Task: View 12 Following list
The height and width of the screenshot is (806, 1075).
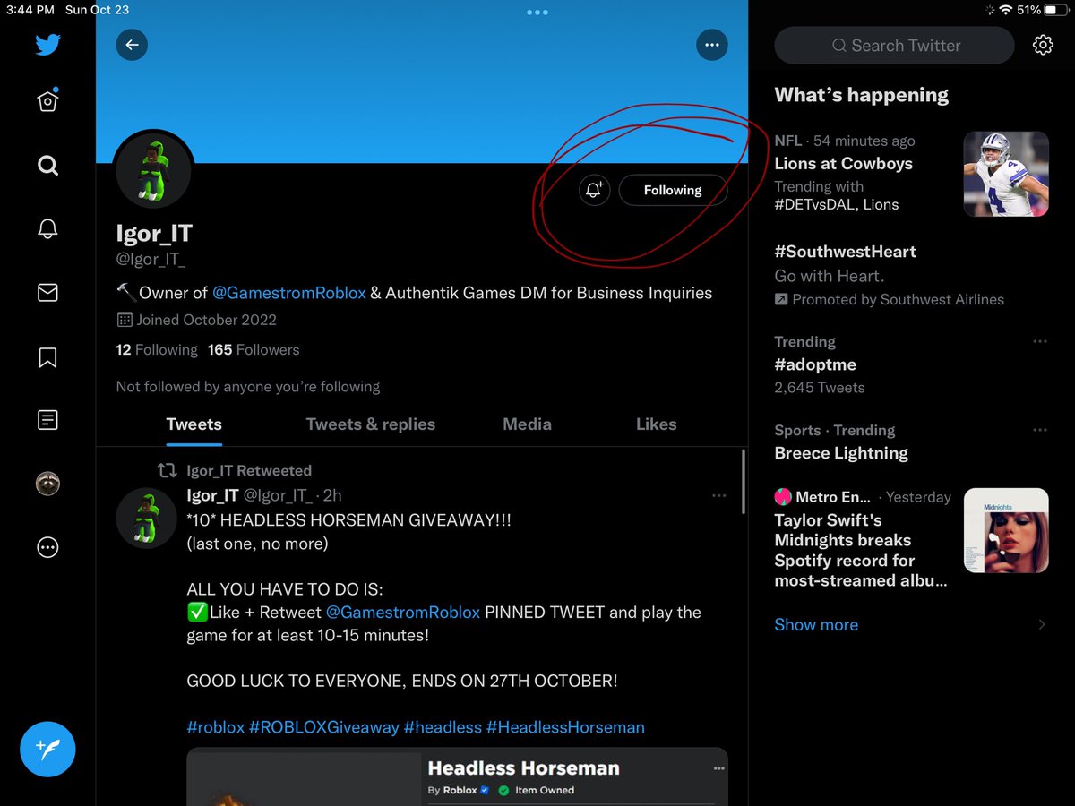Action: coord(157,350)
